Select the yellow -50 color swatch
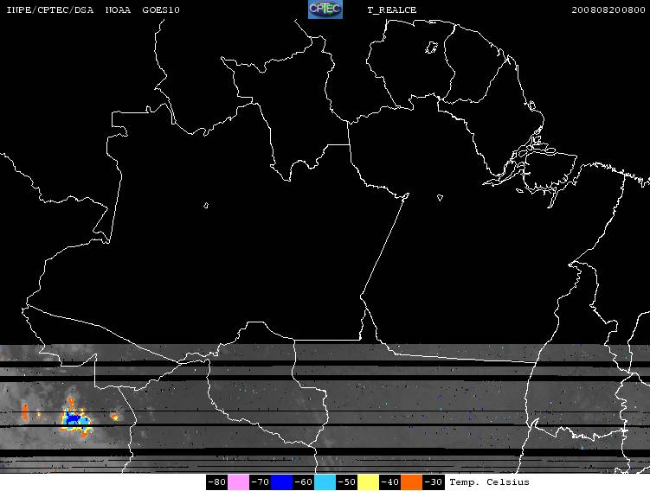 click(x=368, y=482)
